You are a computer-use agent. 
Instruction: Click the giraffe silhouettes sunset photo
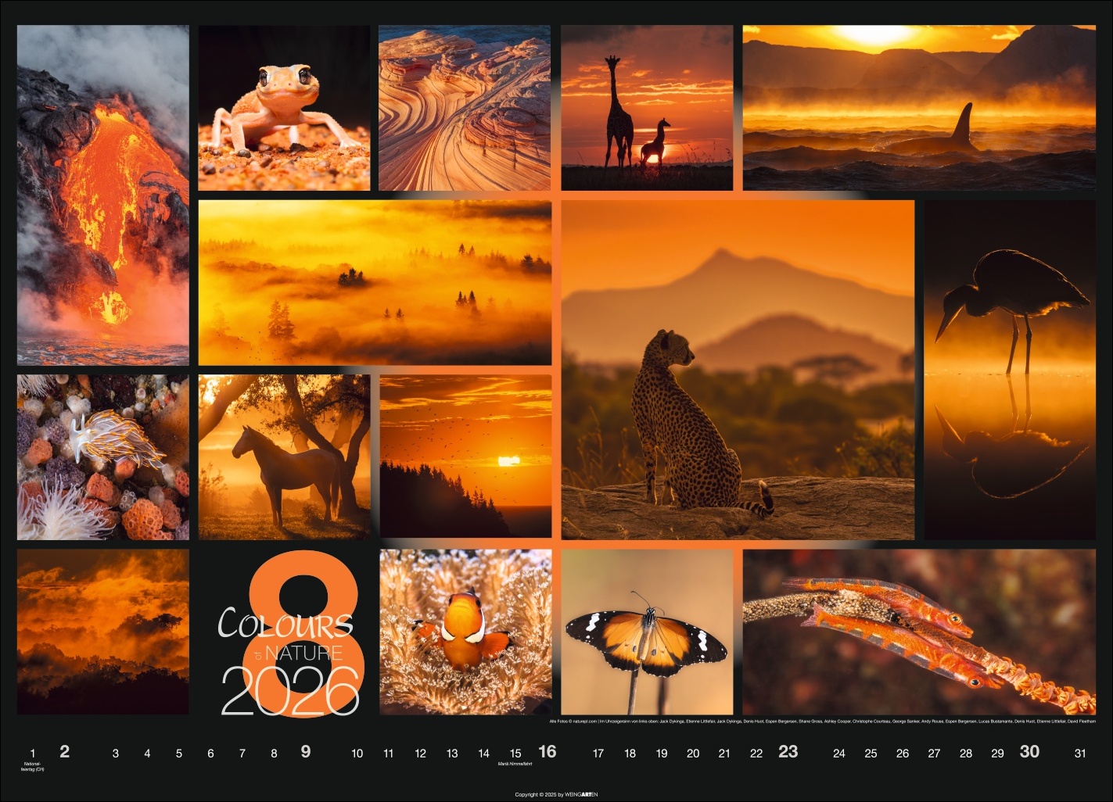646,108
